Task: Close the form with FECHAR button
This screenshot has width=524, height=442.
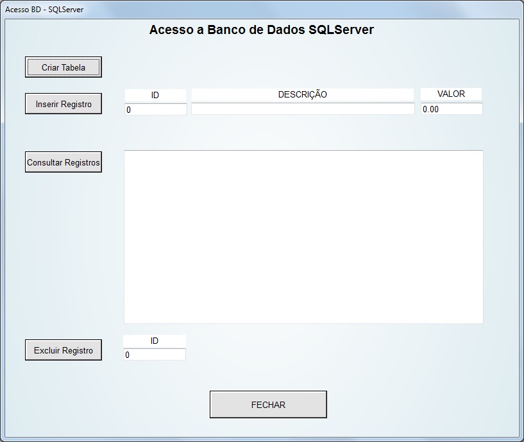Action: coord(268,405)
